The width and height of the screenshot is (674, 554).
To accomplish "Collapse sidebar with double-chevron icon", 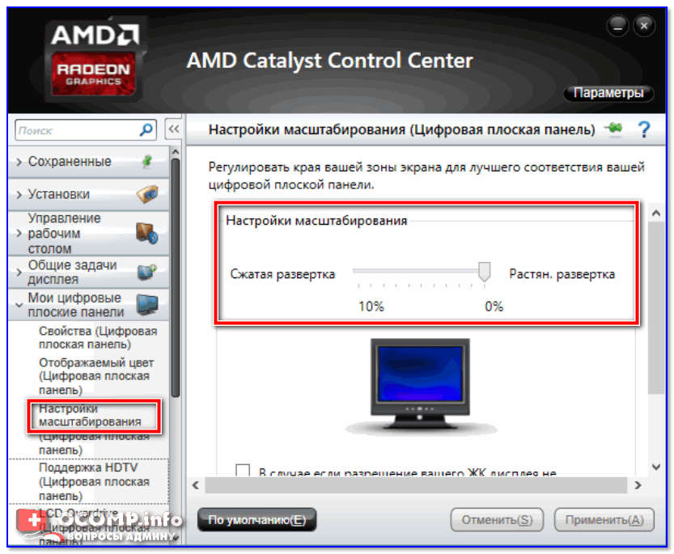I will (174, 129).
